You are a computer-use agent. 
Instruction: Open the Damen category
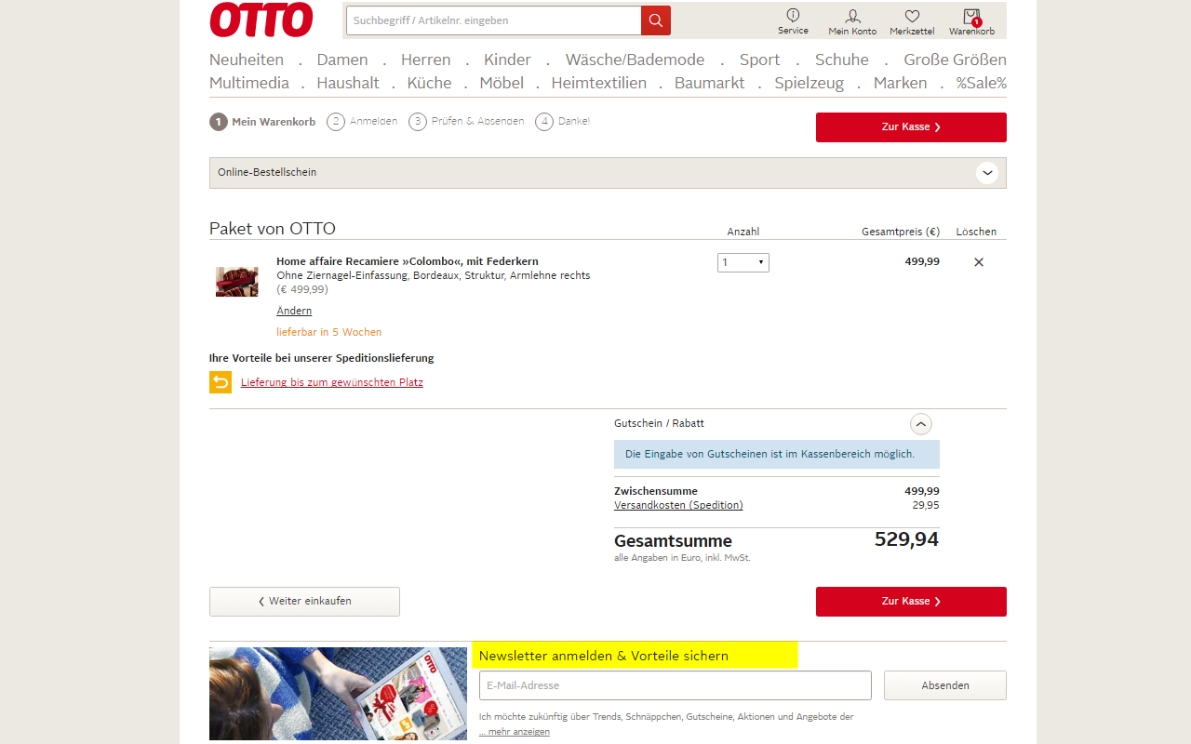click(x=342, y=60)
